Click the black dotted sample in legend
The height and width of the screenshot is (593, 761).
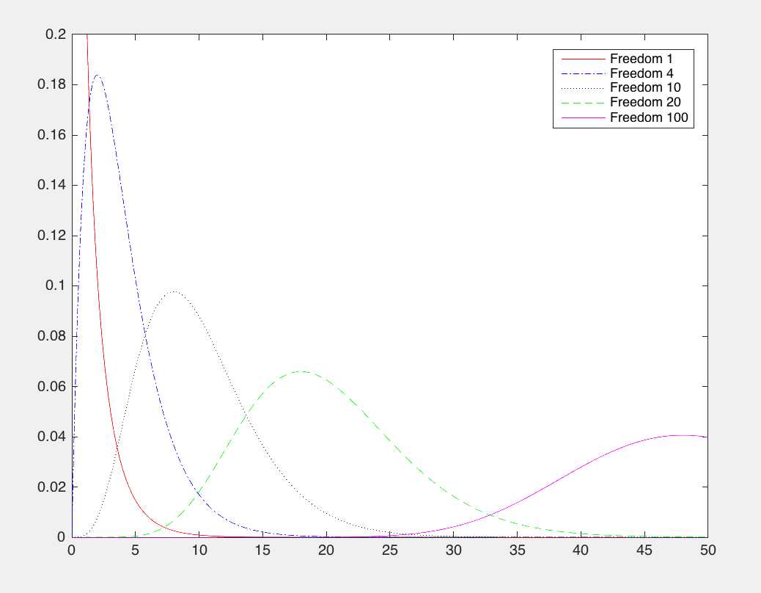pyautogui.click(x=583, y=88)
